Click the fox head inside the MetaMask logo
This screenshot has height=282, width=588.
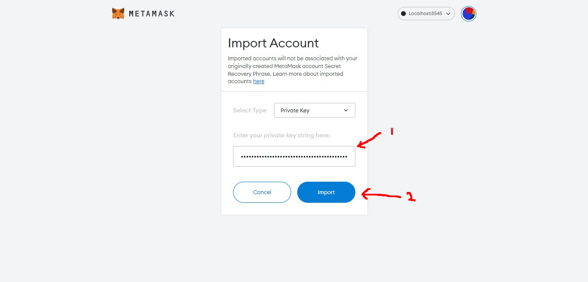(118, 13)
